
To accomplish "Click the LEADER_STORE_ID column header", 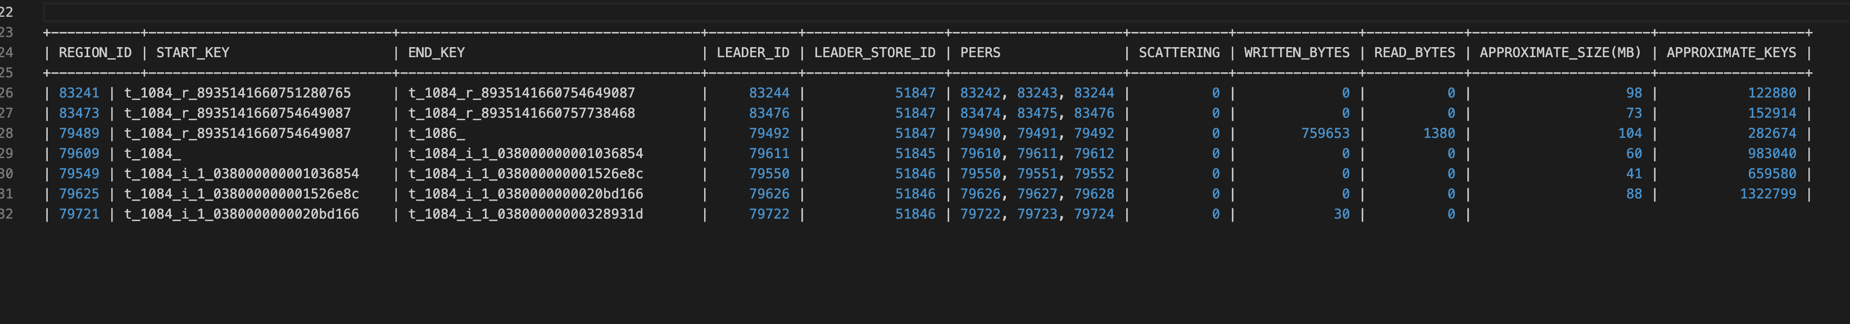I will [874, 52].
